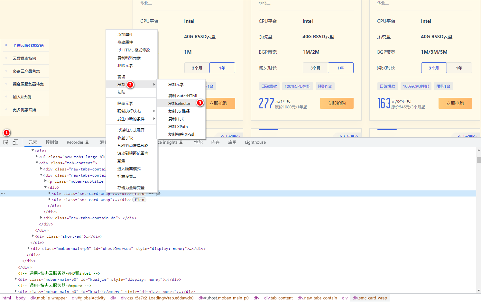Image resolution: width=481 pixels, height=302 pixels.
Task: Open the 控制台 tab
Action: pos(52,142)
